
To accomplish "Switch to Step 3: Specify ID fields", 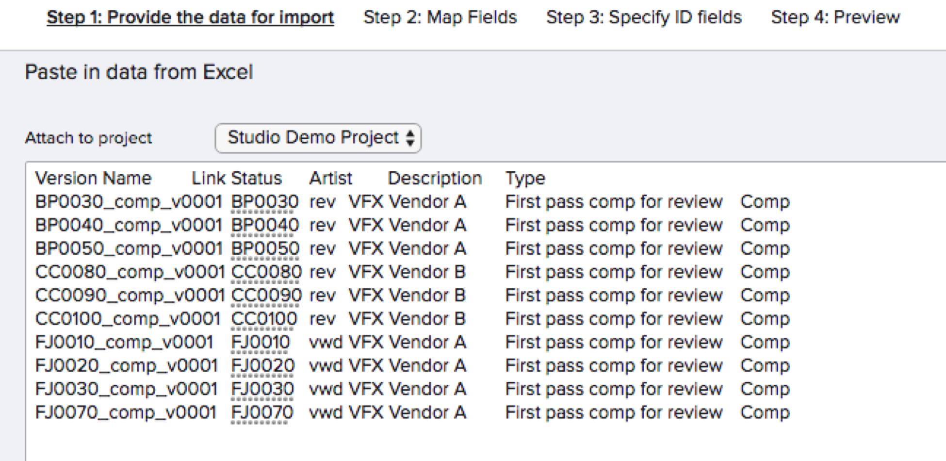I will pyautogui.click(x=644, y=17).
